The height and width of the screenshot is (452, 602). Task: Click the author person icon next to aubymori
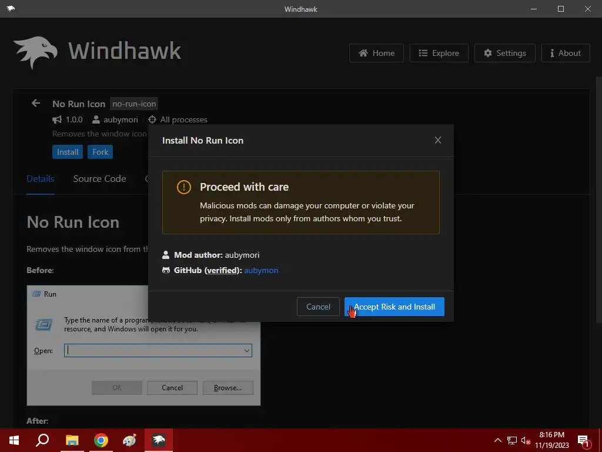pyautogui.click(x=96, y=119)
